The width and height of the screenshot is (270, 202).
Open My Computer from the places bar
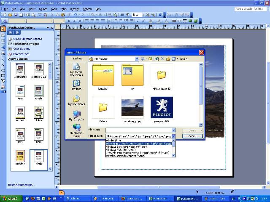pos(76,115)
